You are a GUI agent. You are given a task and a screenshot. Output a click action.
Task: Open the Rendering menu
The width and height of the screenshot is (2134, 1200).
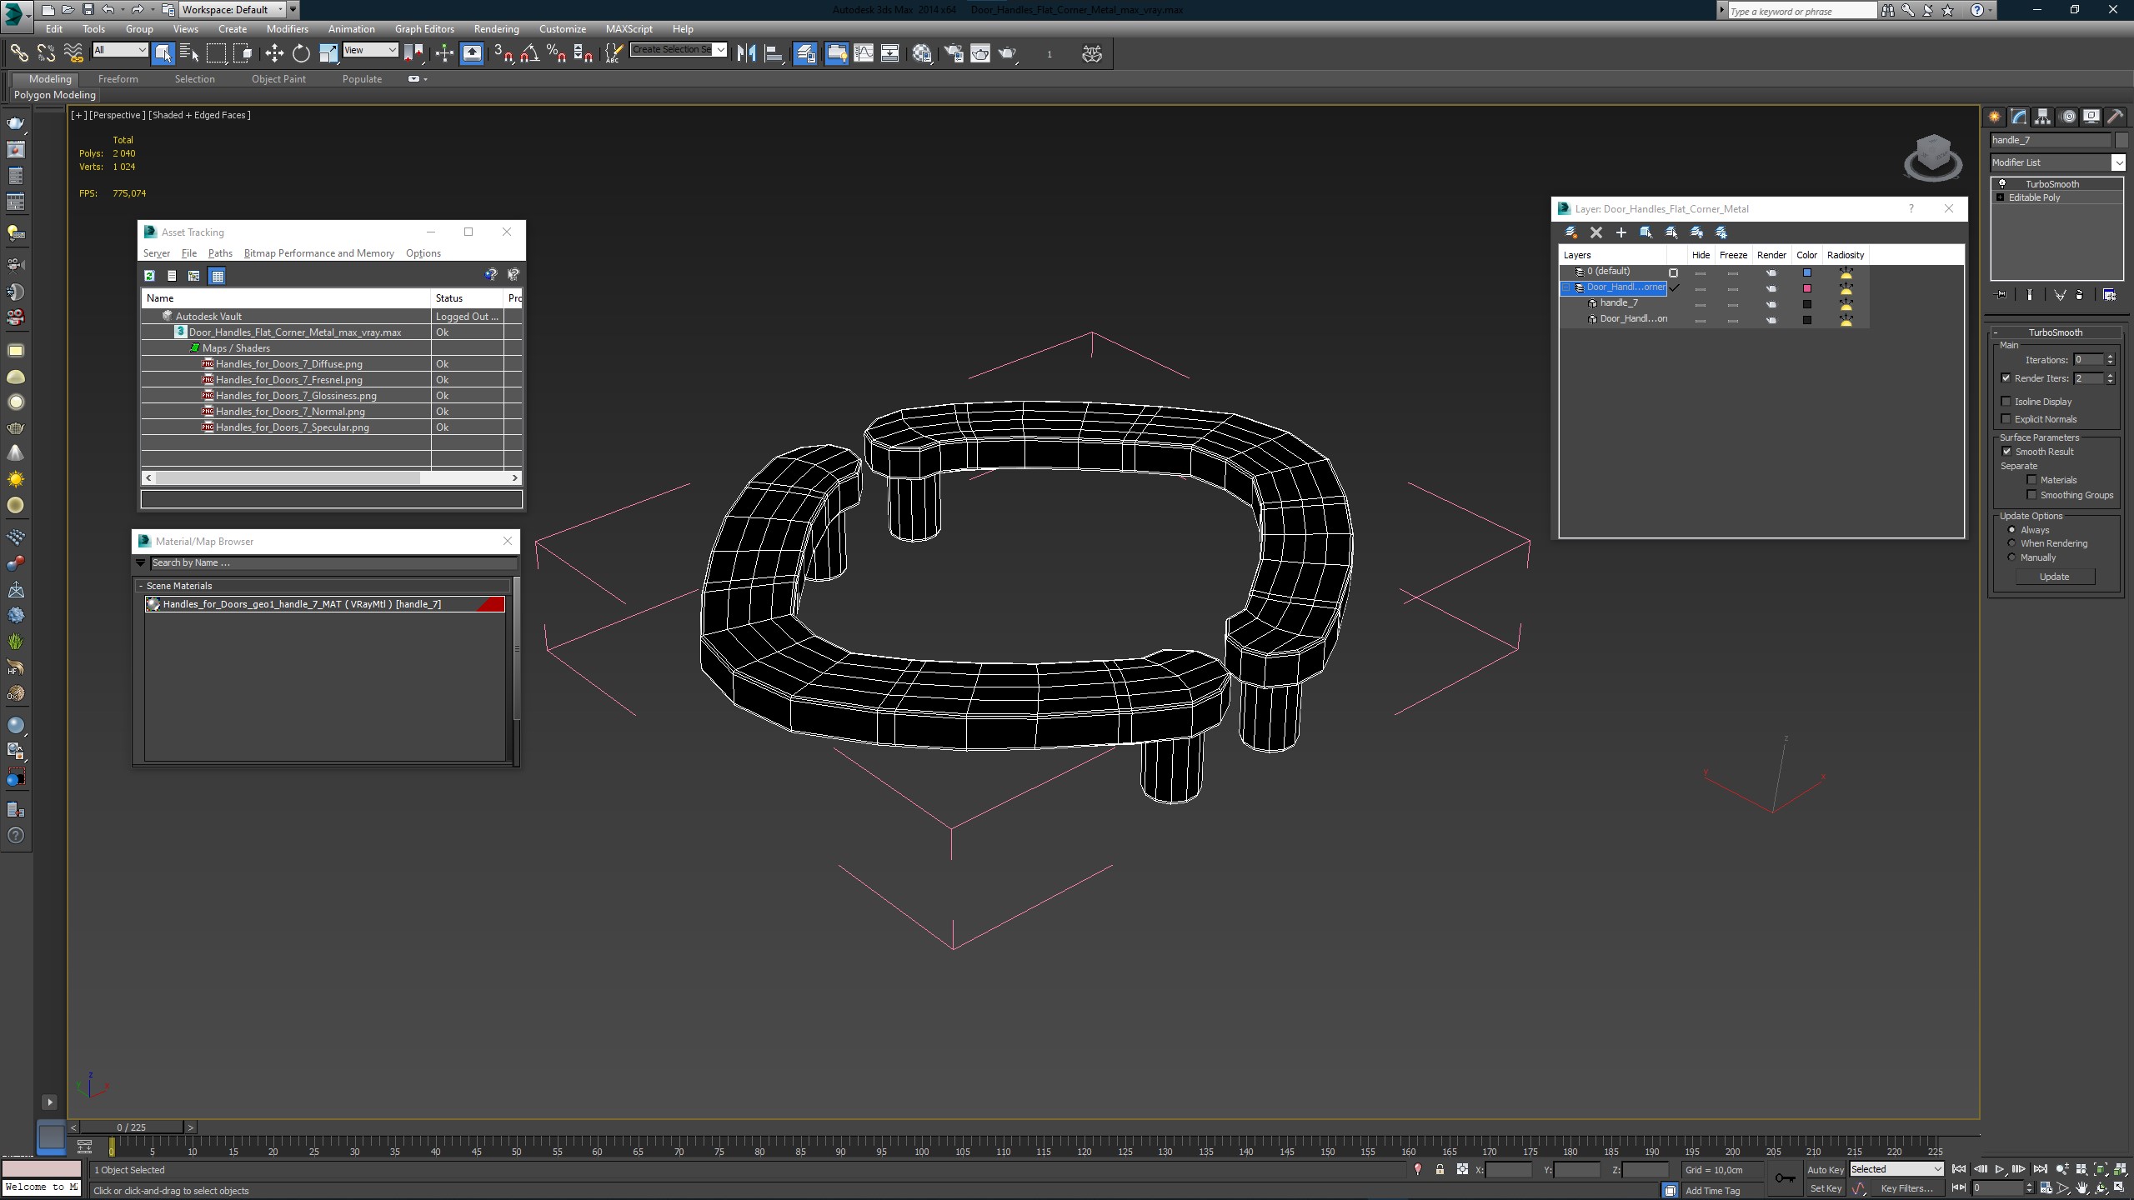click(496, 29)
